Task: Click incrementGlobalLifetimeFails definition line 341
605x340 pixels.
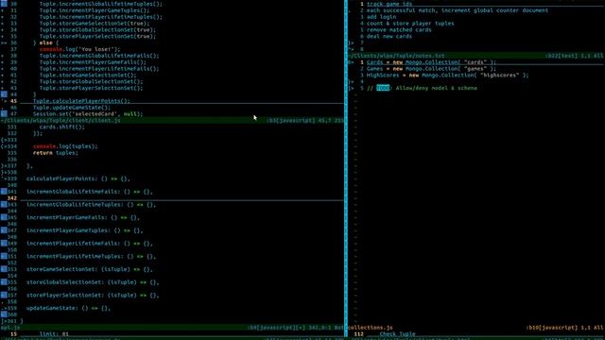Action: click(90, 192)
